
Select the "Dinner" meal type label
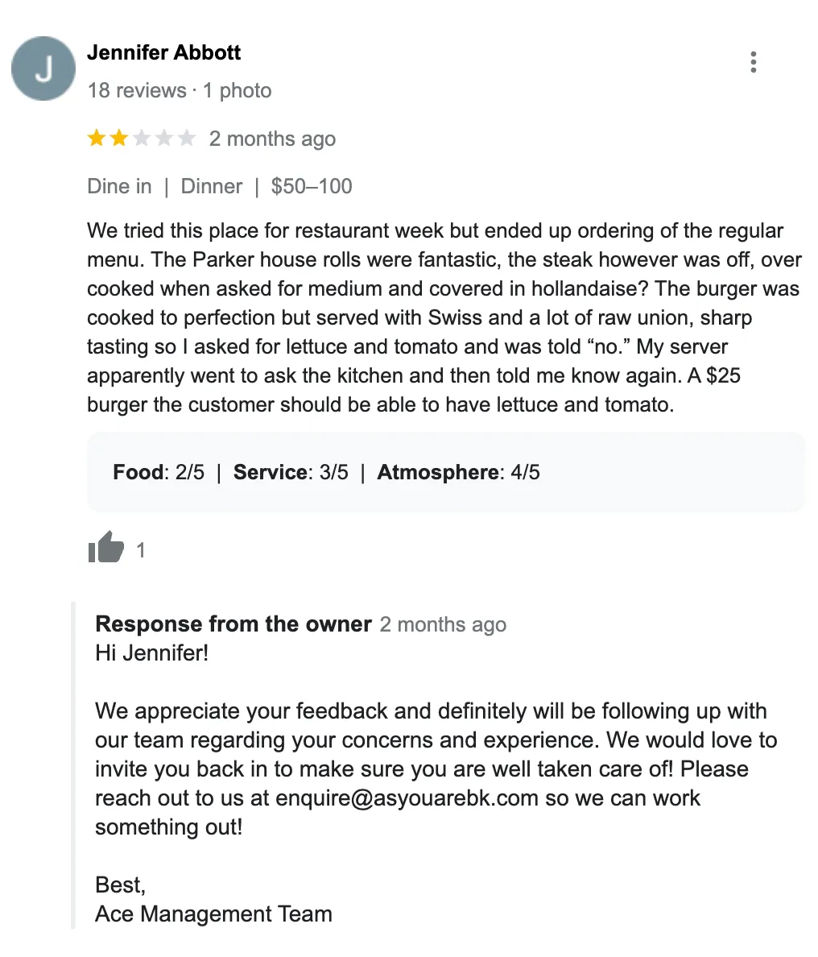(x=212, y=186)
